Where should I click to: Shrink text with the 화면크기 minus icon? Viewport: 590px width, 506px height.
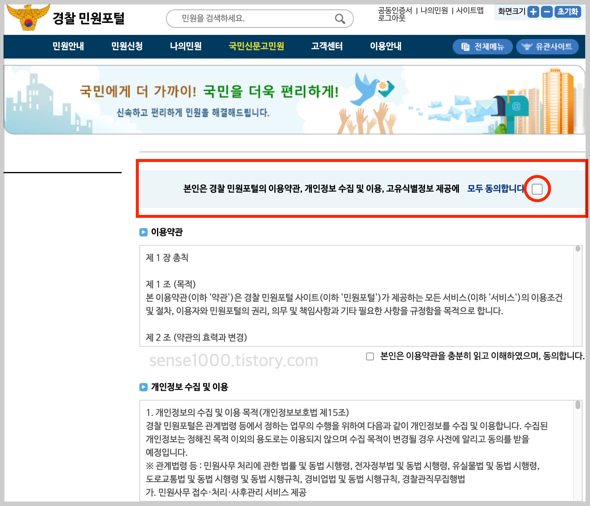pos(547,12)
